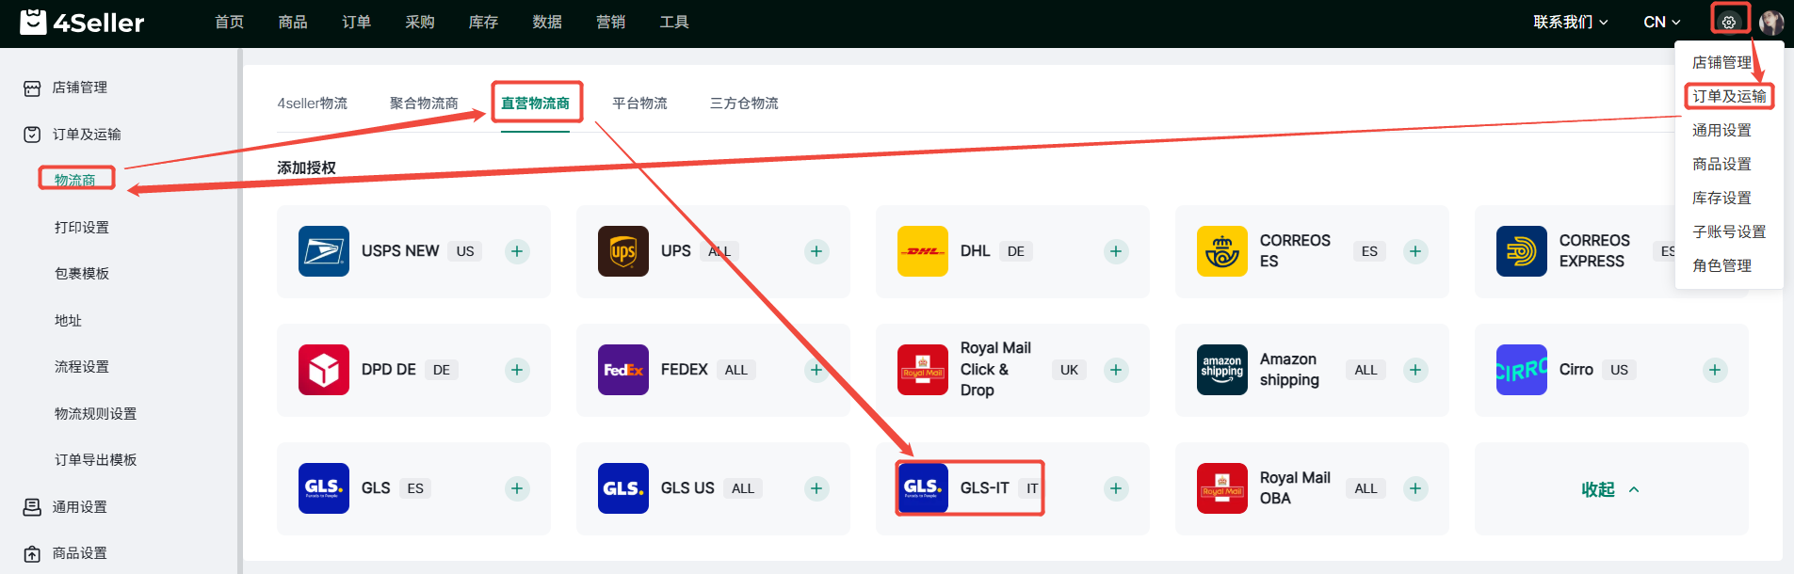Open the 商品 top menu
The image size is (1794, 574).
(x=293, y=22)
